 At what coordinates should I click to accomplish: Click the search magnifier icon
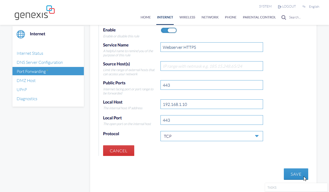pos(284,17)
